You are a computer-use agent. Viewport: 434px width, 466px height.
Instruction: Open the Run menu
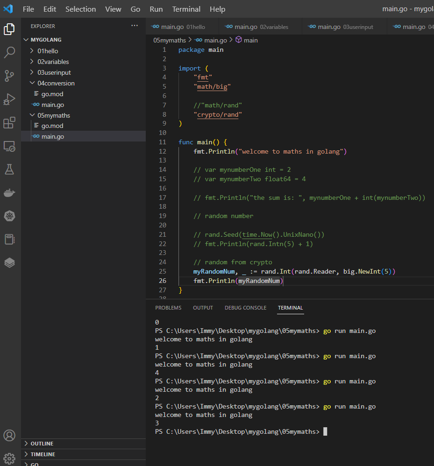click(156, 9)
